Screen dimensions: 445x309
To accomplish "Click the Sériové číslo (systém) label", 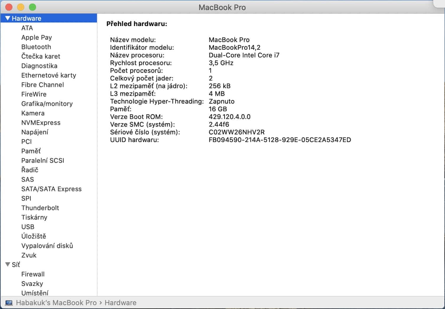I will (x=145, y=132).
